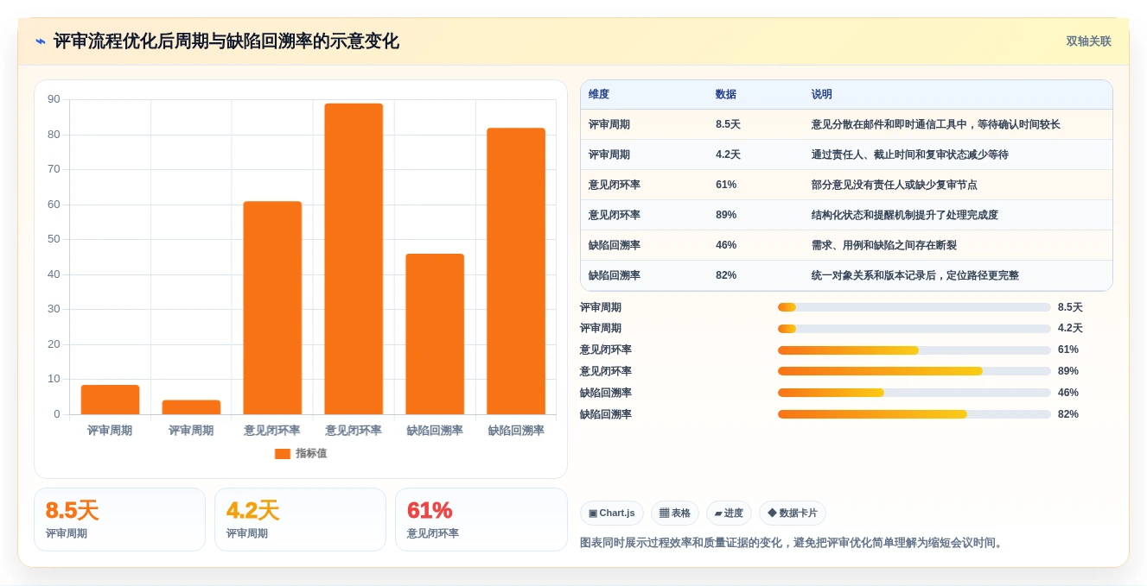Click table cell 4.2天 in 数据 column
Screen dimensions: 1147x586
click(728, 155)
